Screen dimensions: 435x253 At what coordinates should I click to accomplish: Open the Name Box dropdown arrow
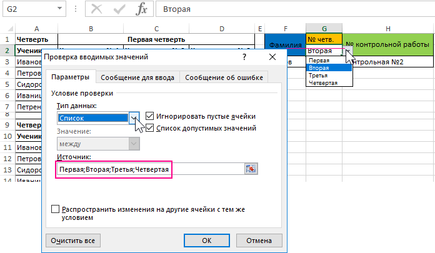click(x=59, y=9)
